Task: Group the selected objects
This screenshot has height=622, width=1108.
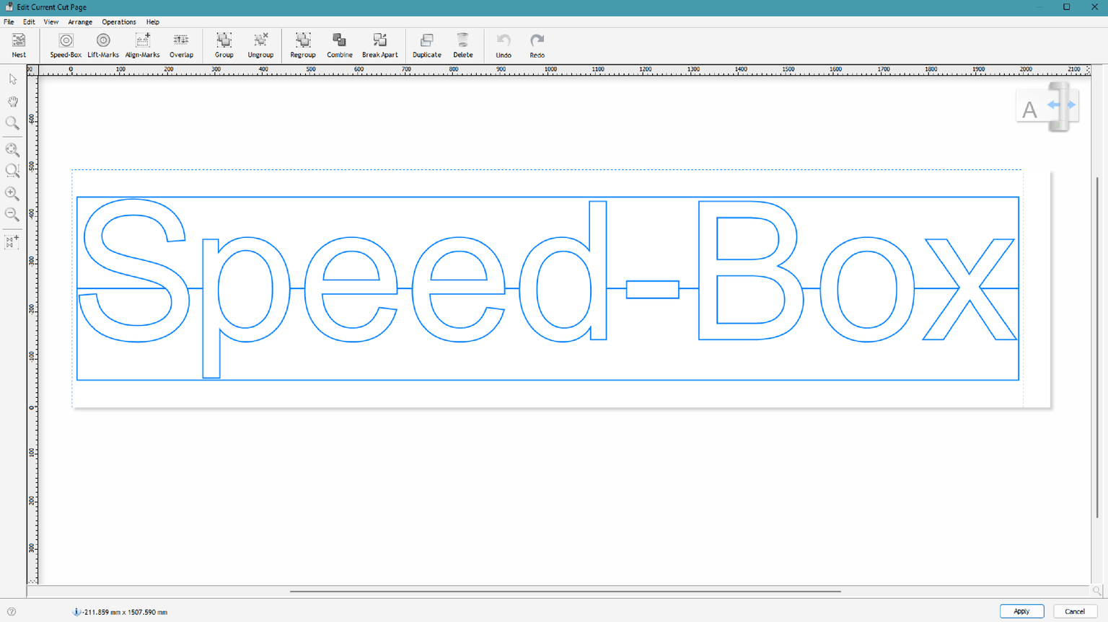Action: coord(224,45)
